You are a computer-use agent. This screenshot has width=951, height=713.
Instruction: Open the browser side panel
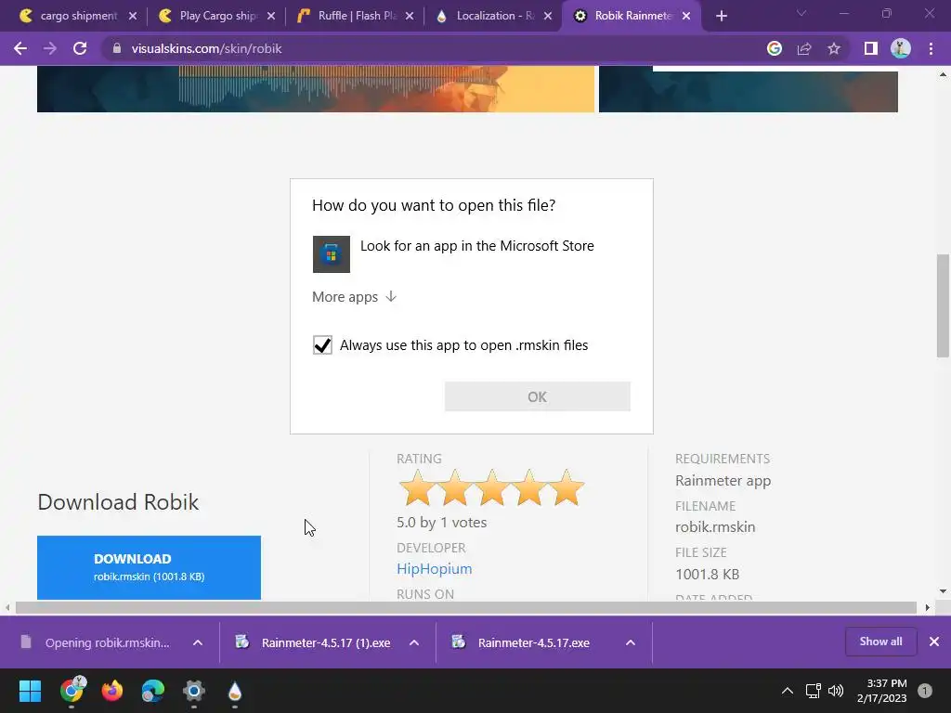870,48
